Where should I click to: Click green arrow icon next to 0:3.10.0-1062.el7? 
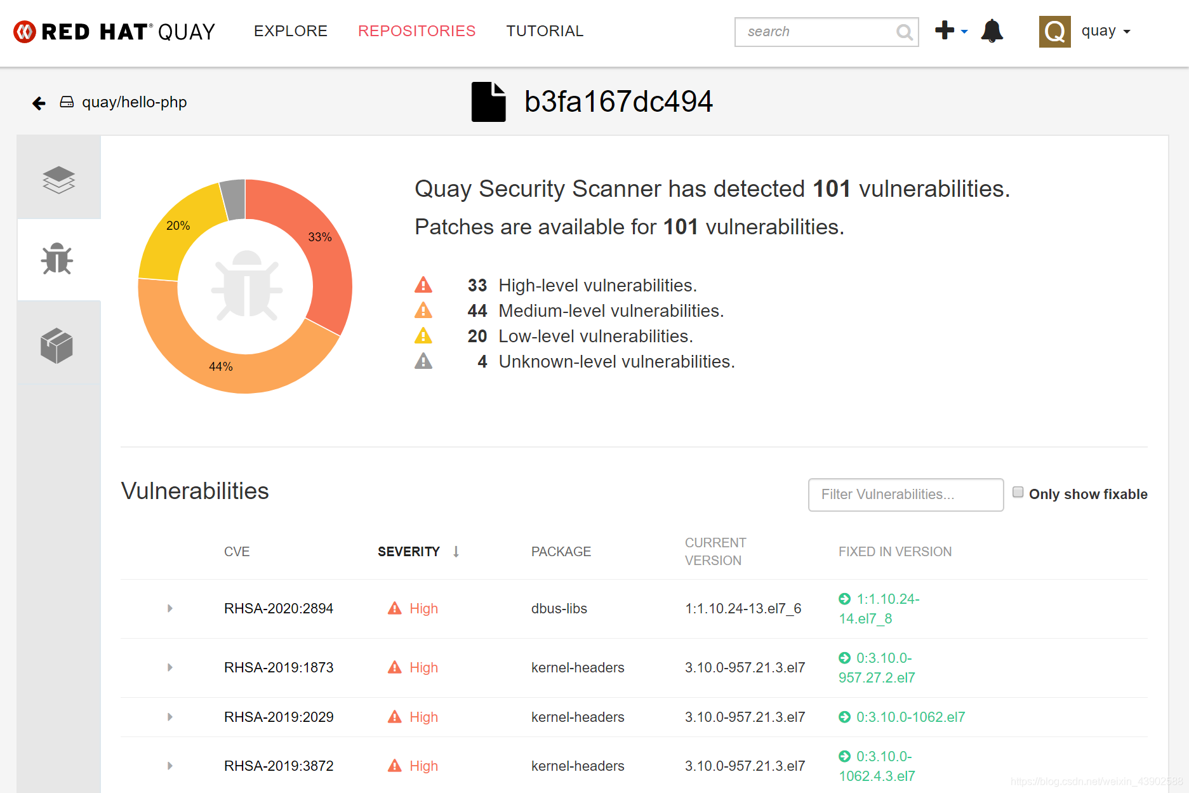(x=844, y=717)
